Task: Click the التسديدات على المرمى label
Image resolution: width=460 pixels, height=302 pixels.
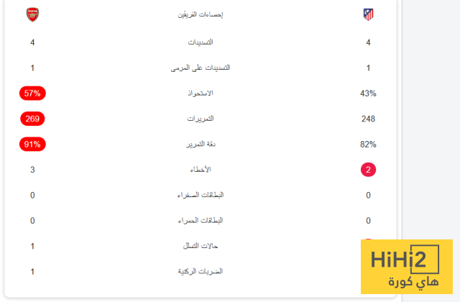Action: pos(201,68)
